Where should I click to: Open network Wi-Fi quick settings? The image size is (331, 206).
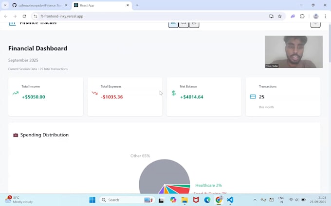tap(291, 200)
